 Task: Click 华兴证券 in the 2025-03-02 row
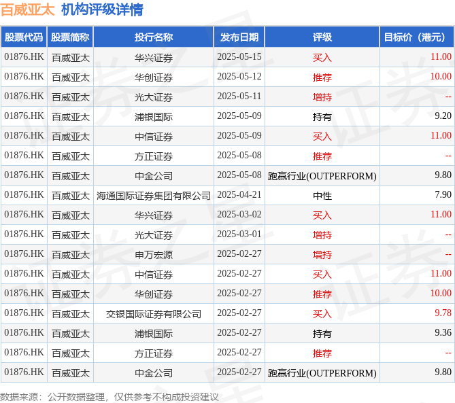pos(154,215)
